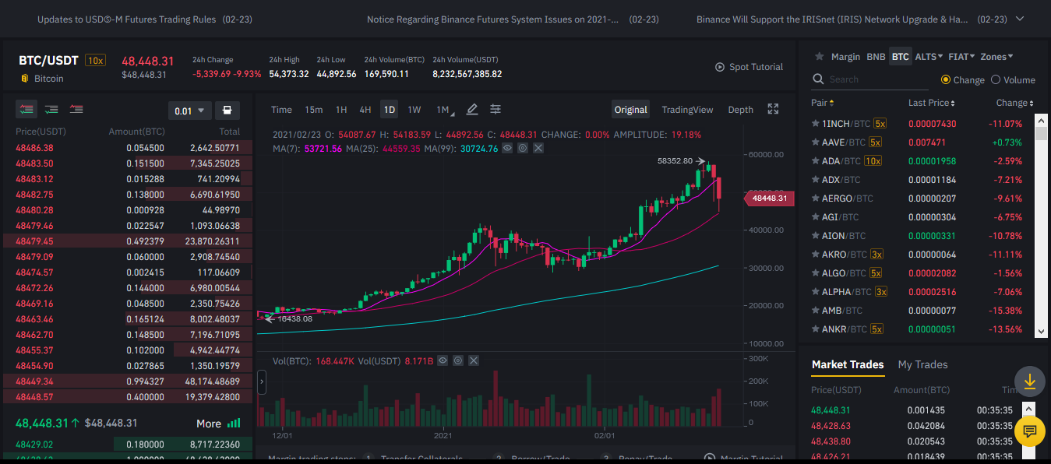Expand the FIAT market dropdown
The image size is (1051, 464).
point(961,57)
